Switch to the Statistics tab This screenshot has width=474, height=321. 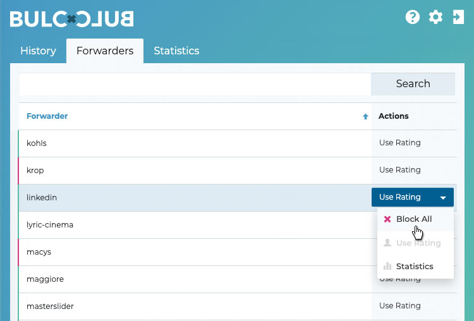point(176,51)
